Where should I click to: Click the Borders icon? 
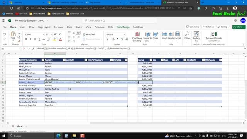coord(48,39)
